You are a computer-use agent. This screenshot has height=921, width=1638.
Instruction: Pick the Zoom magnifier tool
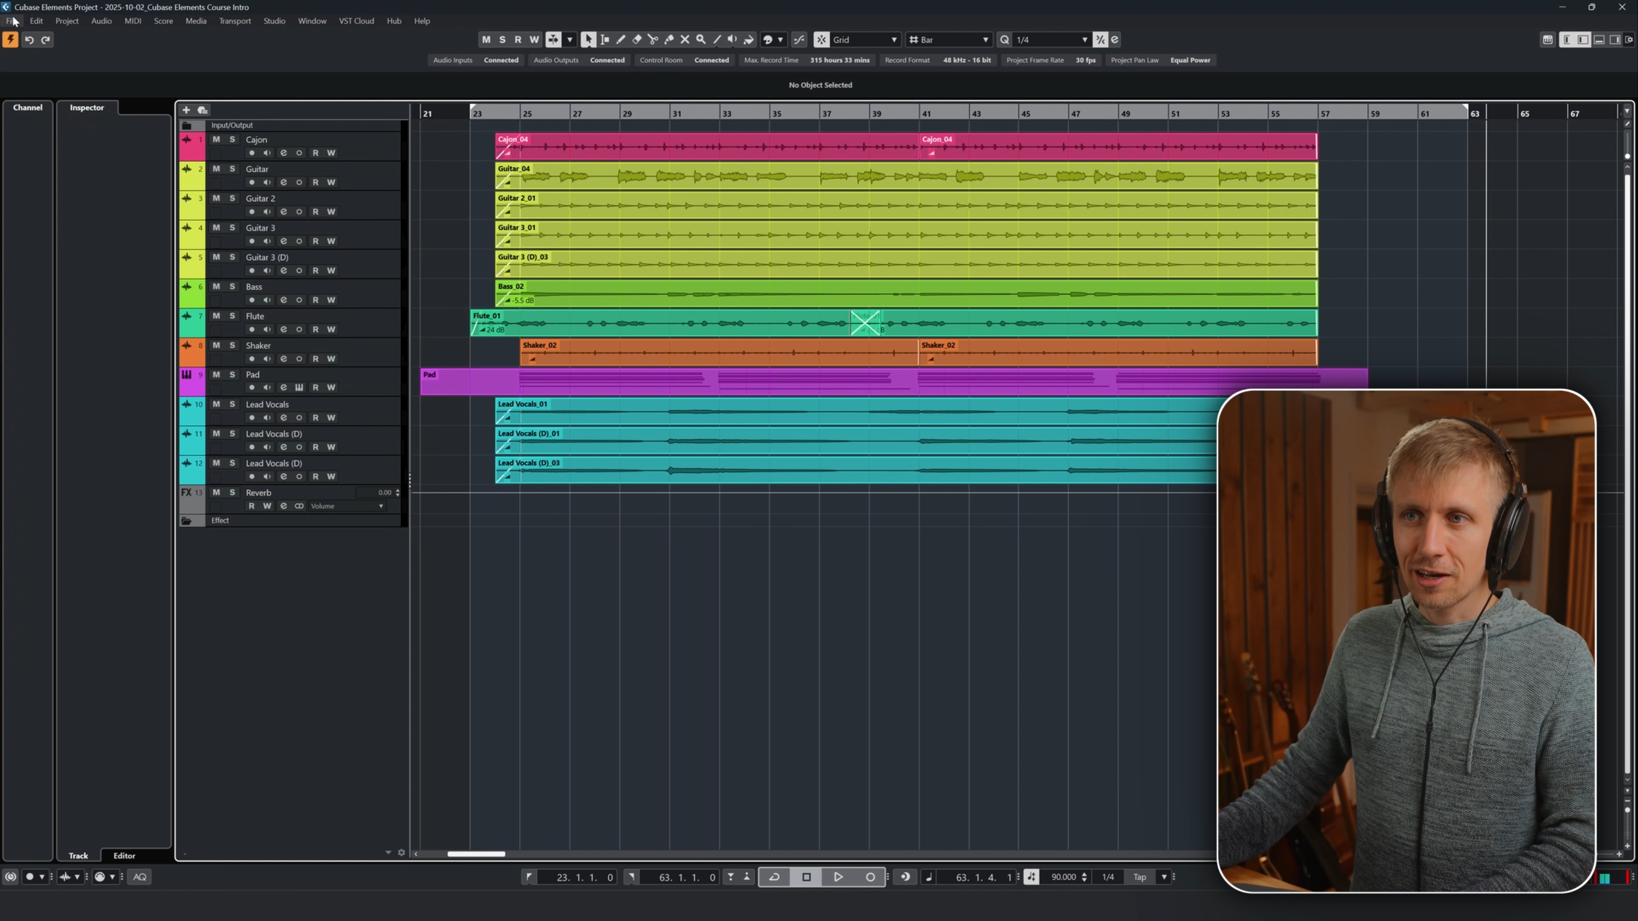(x=701, y=39)
